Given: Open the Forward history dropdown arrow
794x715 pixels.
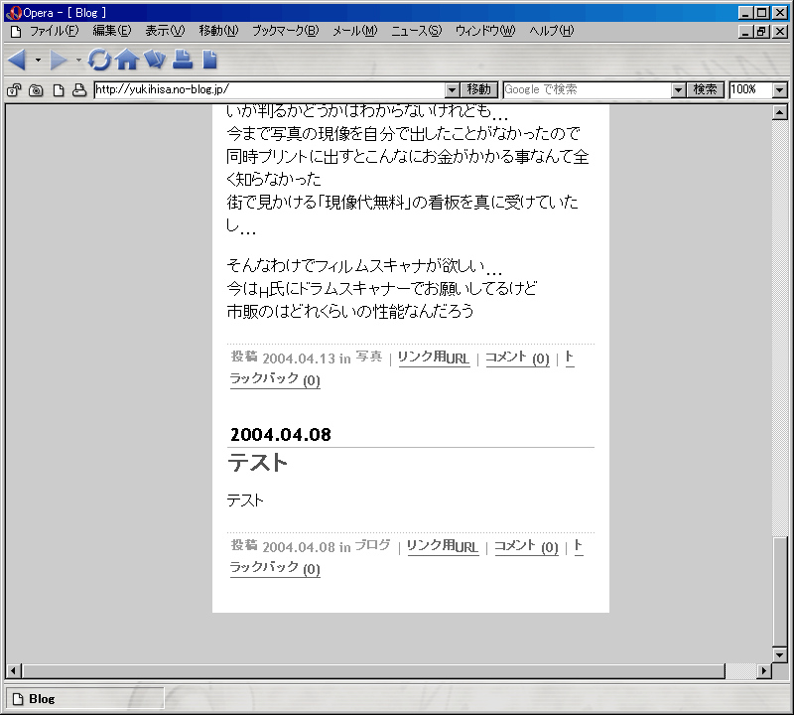Looking at the screenshot, I should click(x=78, y=60).
